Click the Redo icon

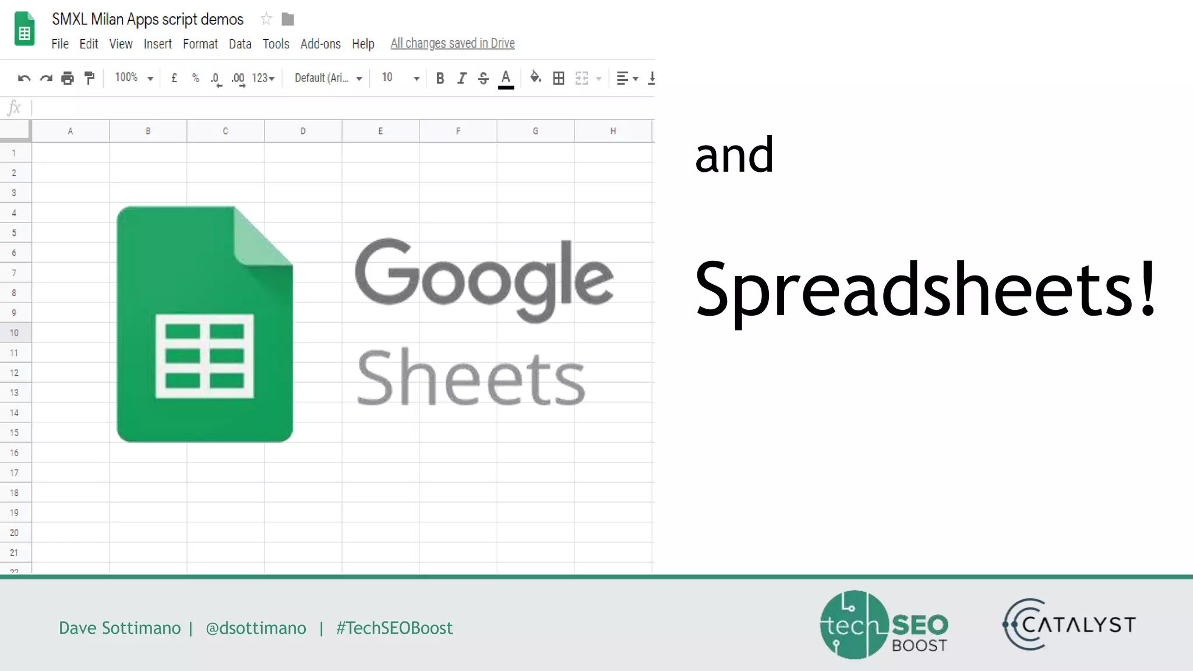[46, 78]
